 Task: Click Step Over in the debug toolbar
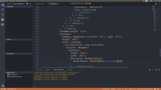pyautogui.click(x=77, y=4)
